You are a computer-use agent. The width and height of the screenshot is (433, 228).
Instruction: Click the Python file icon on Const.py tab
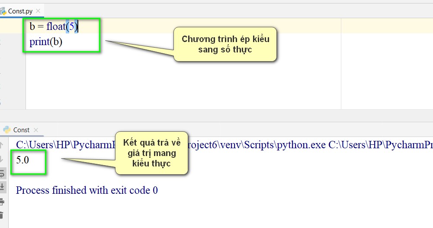tap(3, 11)
